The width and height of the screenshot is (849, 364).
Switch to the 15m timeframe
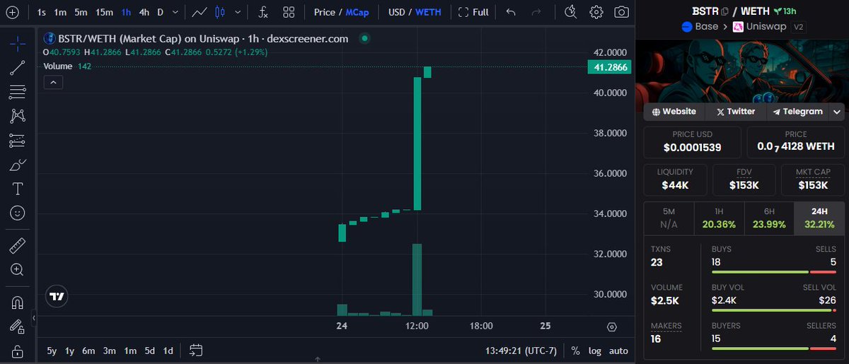tap(105, 12)
